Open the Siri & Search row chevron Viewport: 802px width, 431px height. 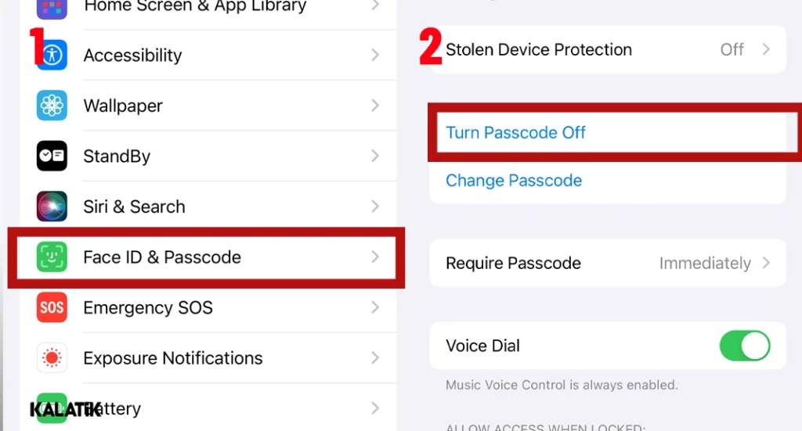[375, 207]
